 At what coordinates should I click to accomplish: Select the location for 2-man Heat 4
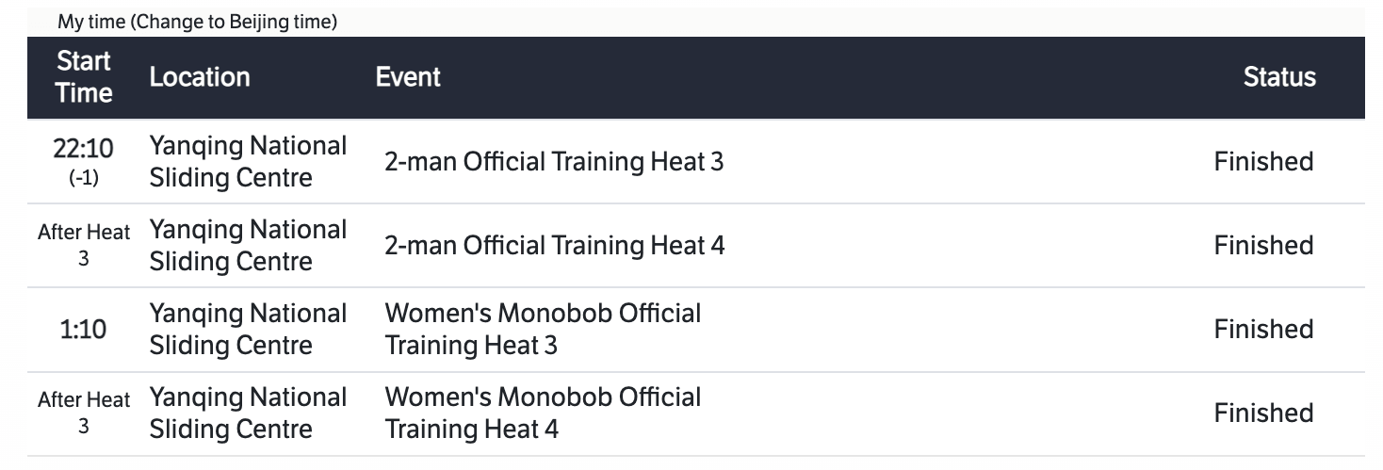(248, 246)
